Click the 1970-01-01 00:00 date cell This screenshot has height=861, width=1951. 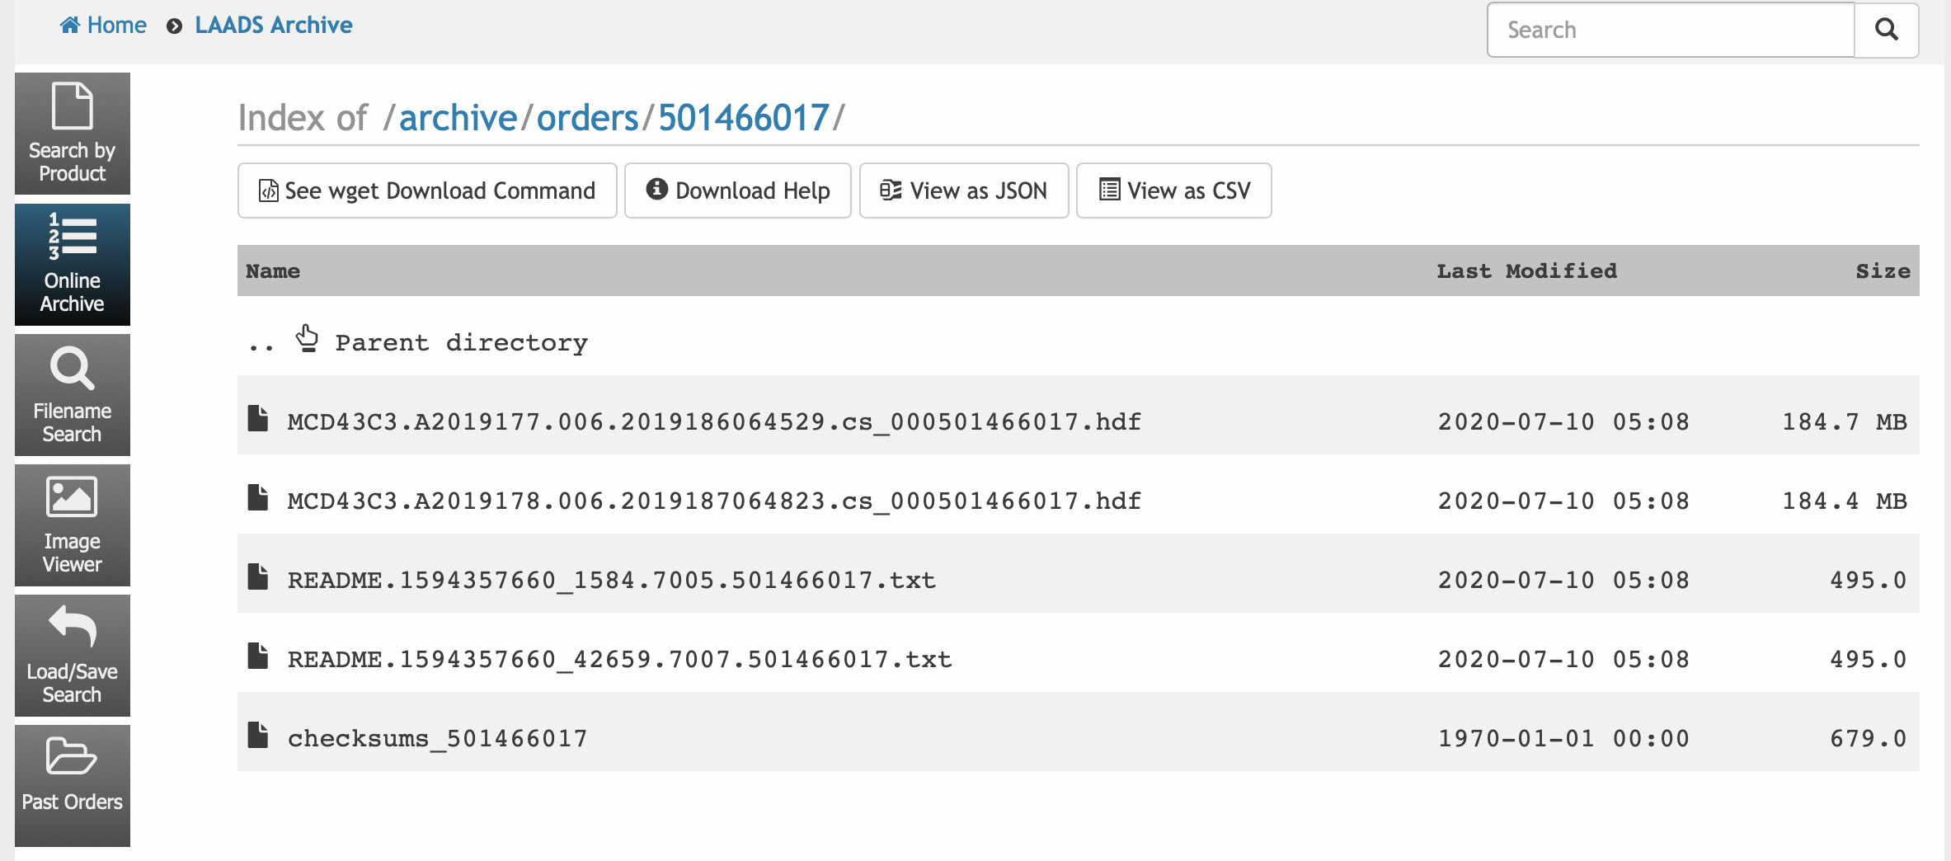(x=1564, y=739)
